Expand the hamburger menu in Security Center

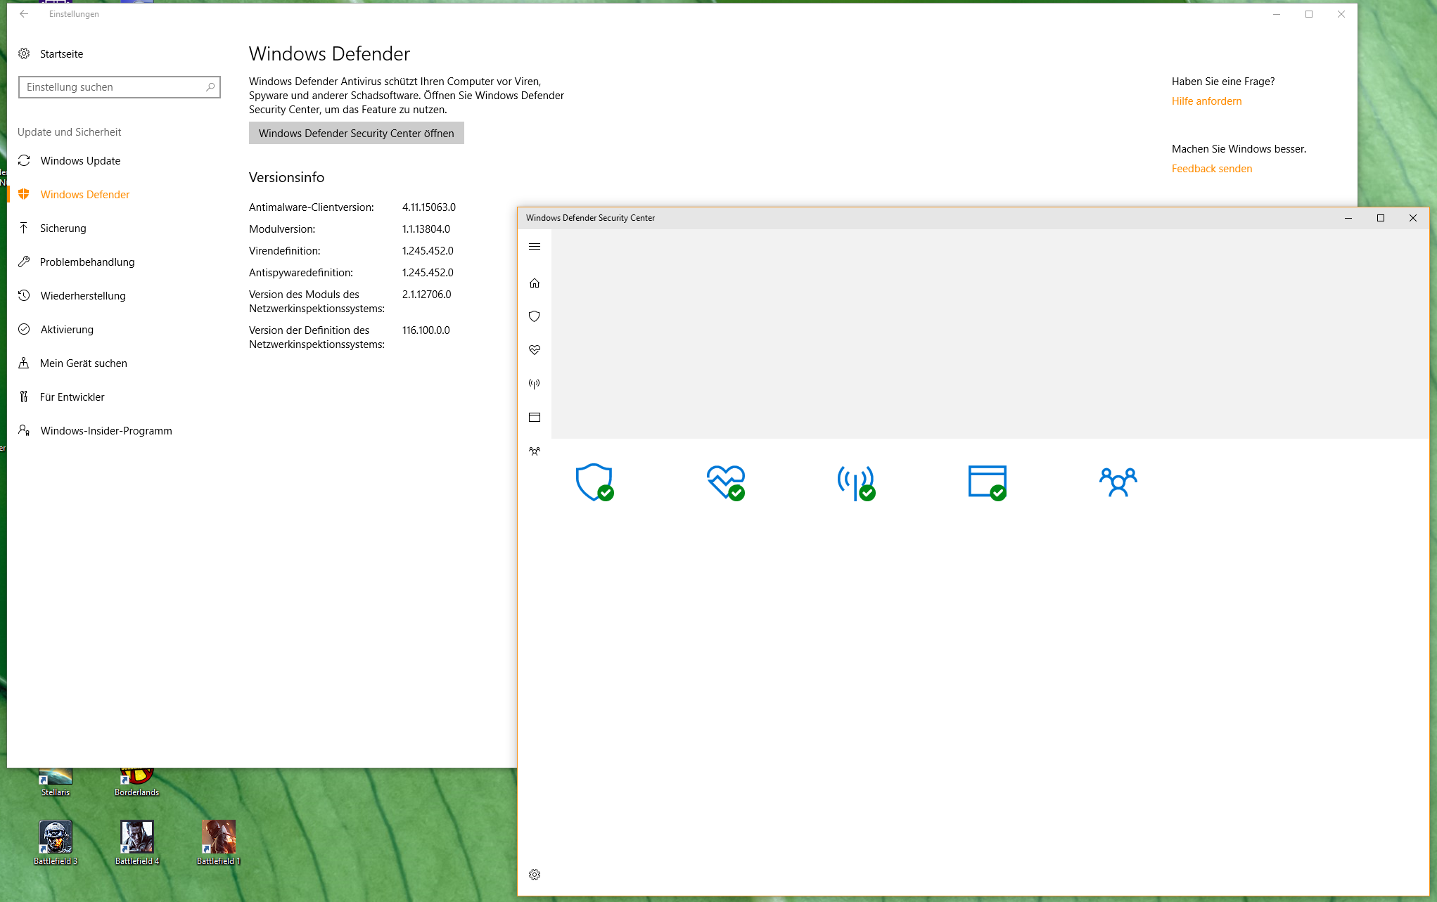(535, 247)
